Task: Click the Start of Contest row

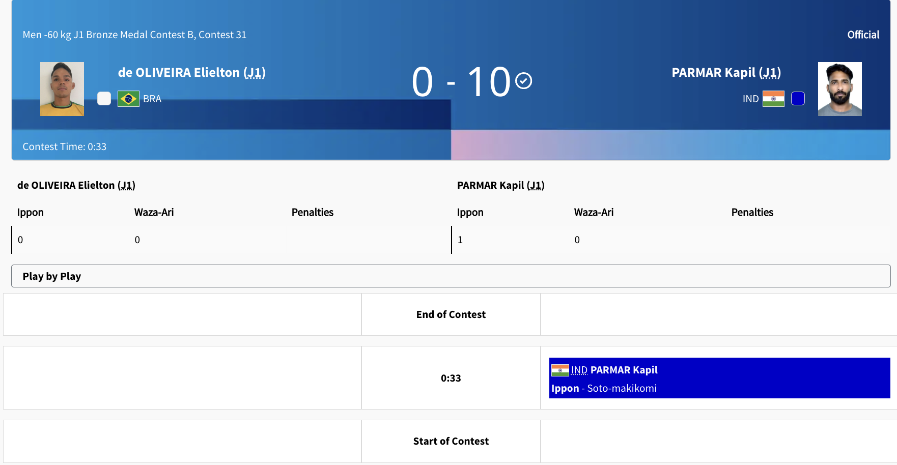Action: [x=451, y=441]
